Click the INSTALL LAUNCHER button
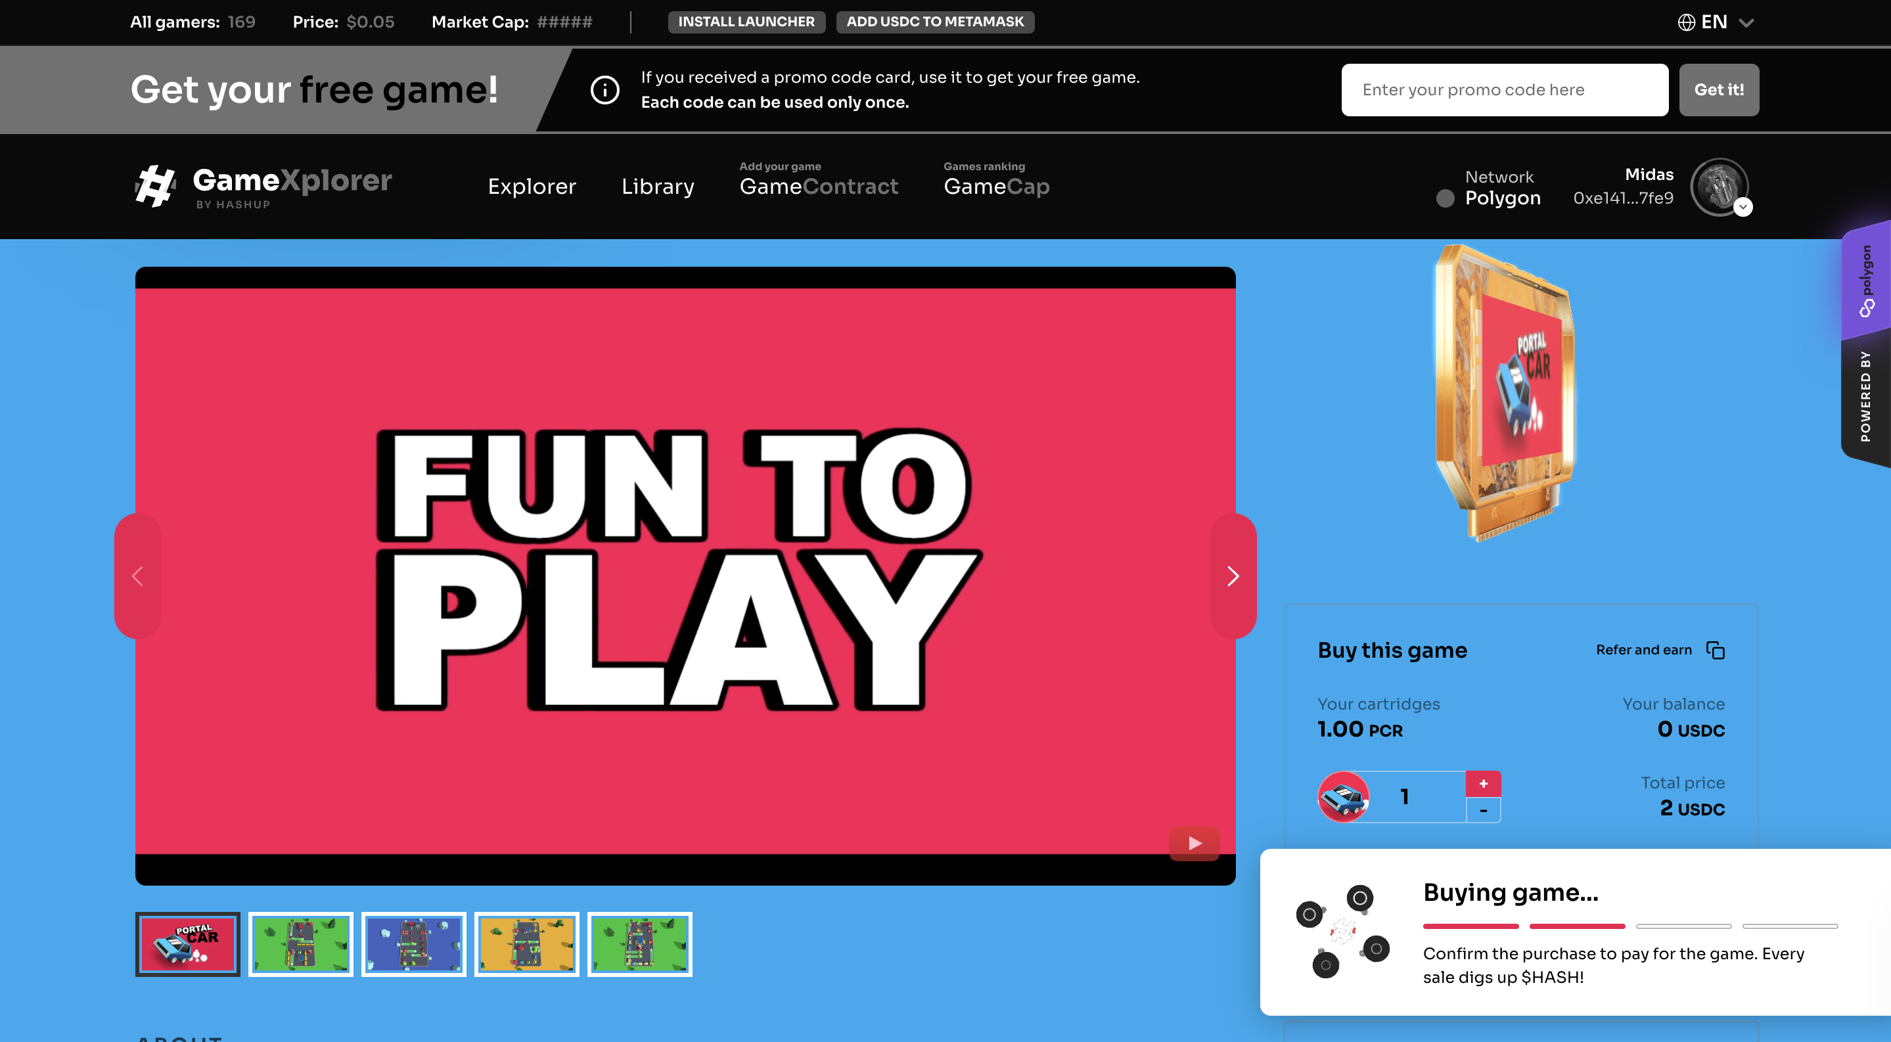Screen dimensions: 1891x1042 click(x=746, y=22)
